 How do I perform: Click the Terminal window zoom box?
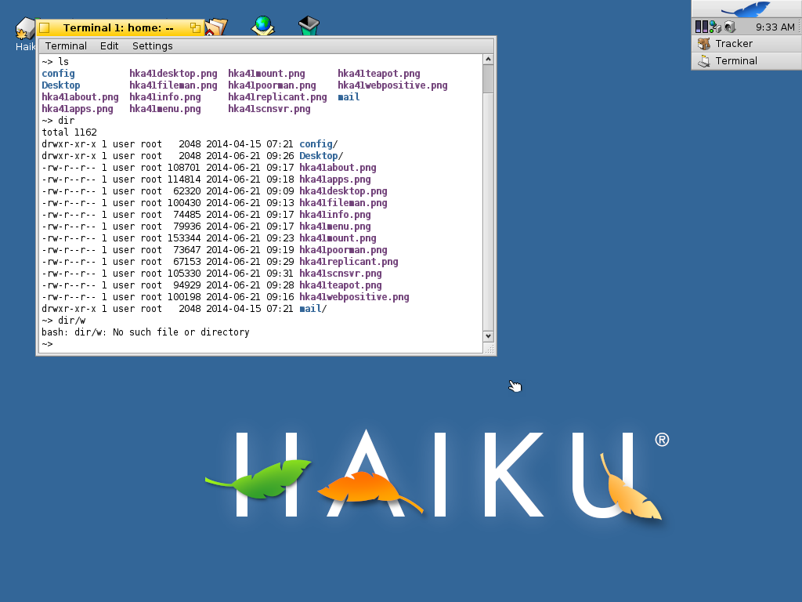point(195,27)
